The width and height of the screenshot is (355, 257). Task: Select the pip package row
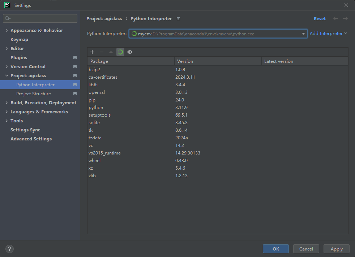tap(218, 100)
